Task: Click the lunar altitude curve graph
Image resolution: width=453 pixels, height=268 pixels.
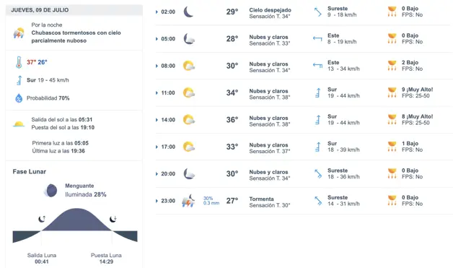Action: pyautogui.click(x=75, y=225)
